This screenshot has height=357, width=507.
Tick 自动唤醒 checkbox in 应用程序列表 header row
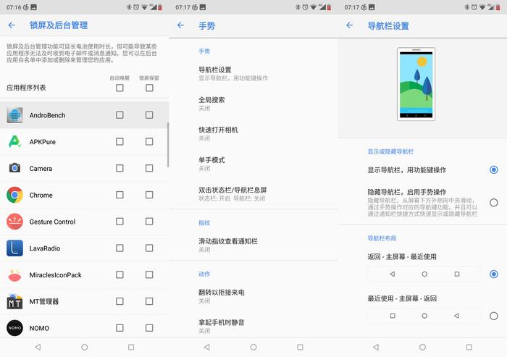[120, 88]
